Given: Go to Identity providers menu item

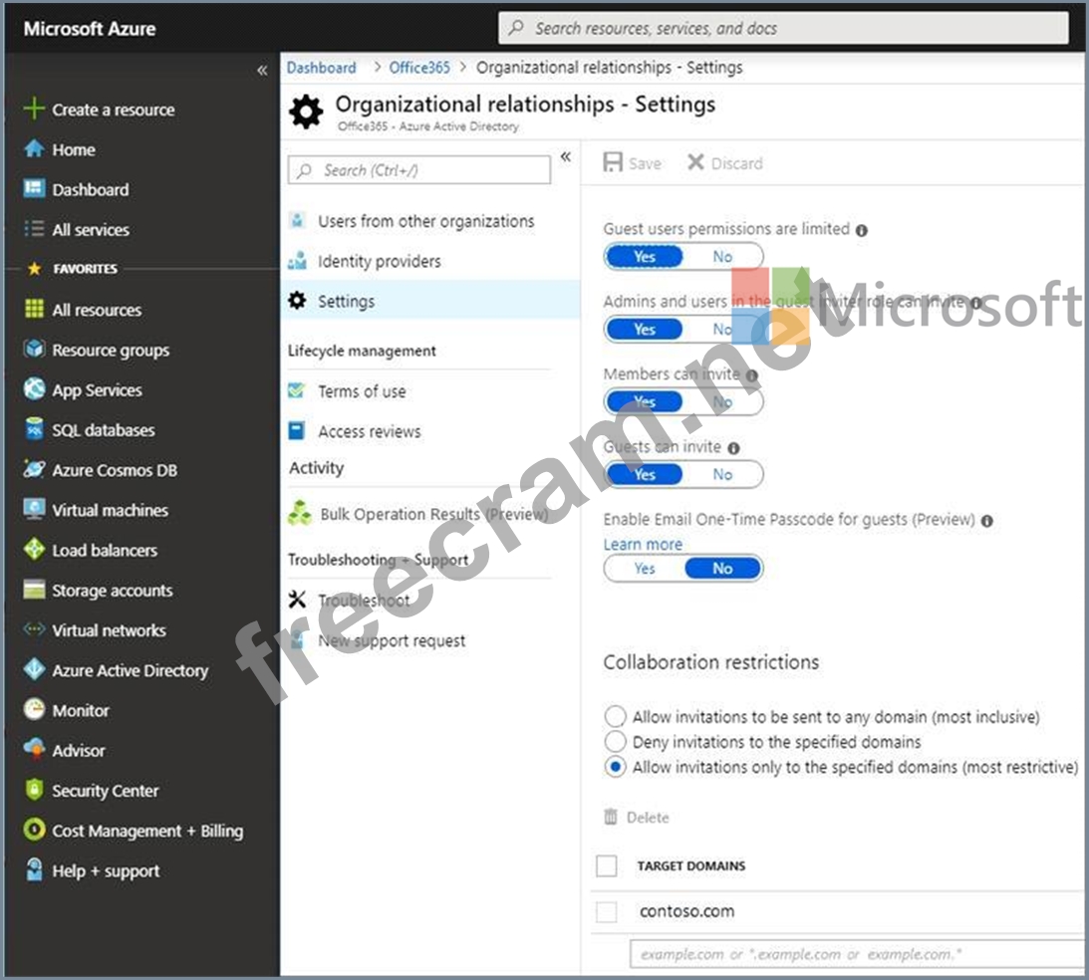Looking at the screenshot, I should click(379, 261).
